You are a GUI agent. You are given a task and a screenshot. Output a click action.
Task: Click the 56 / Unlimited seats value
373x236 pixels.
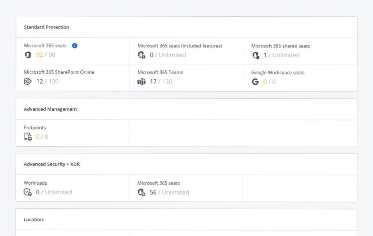pyautogui.click(x=169, y=192)
